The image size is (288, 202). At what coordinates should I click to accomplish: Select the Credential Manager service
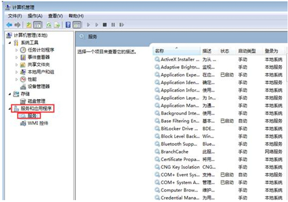point(219,198)
